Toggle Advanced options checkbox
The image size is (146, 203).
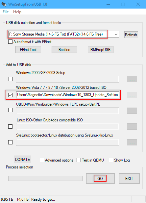point(42,160)
